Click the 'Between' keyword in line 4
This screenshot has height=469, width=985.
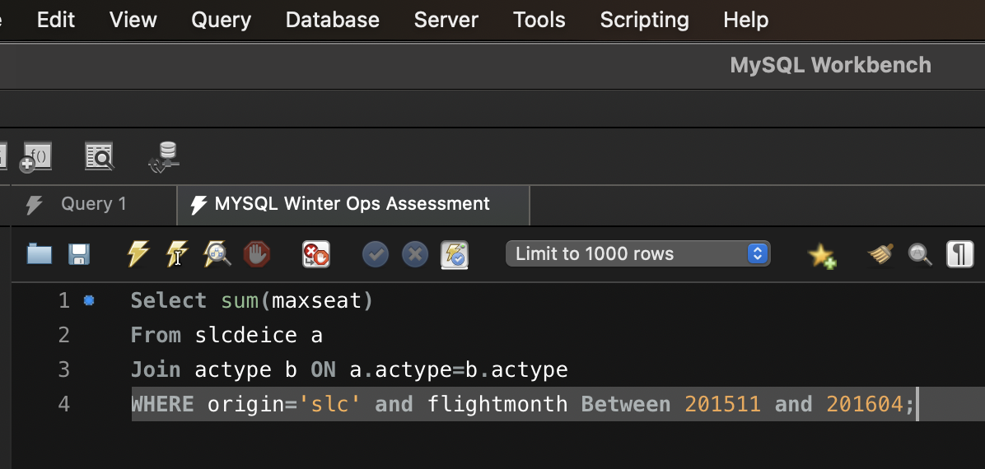(626, 404)
